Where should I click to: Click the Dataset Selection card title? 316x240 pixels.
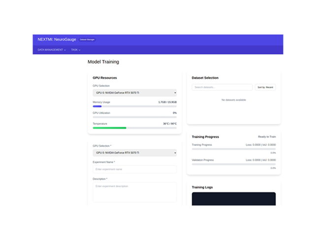(x=205, y=78)
